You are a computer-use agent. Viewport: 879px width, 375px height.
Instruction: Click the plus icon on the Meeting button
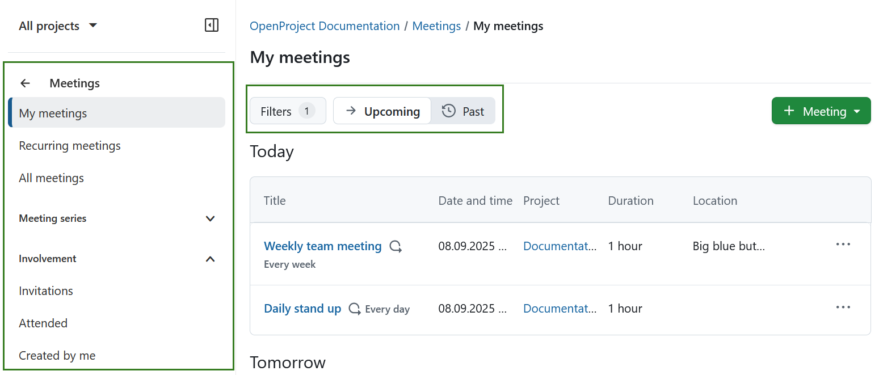789,111
